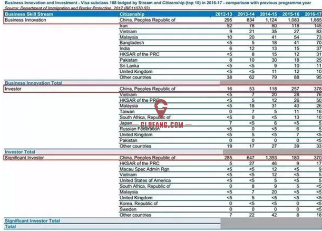The image size is (322, 231).
Task: Click the 'Sweden' citizenship cell
Action: 128,209
